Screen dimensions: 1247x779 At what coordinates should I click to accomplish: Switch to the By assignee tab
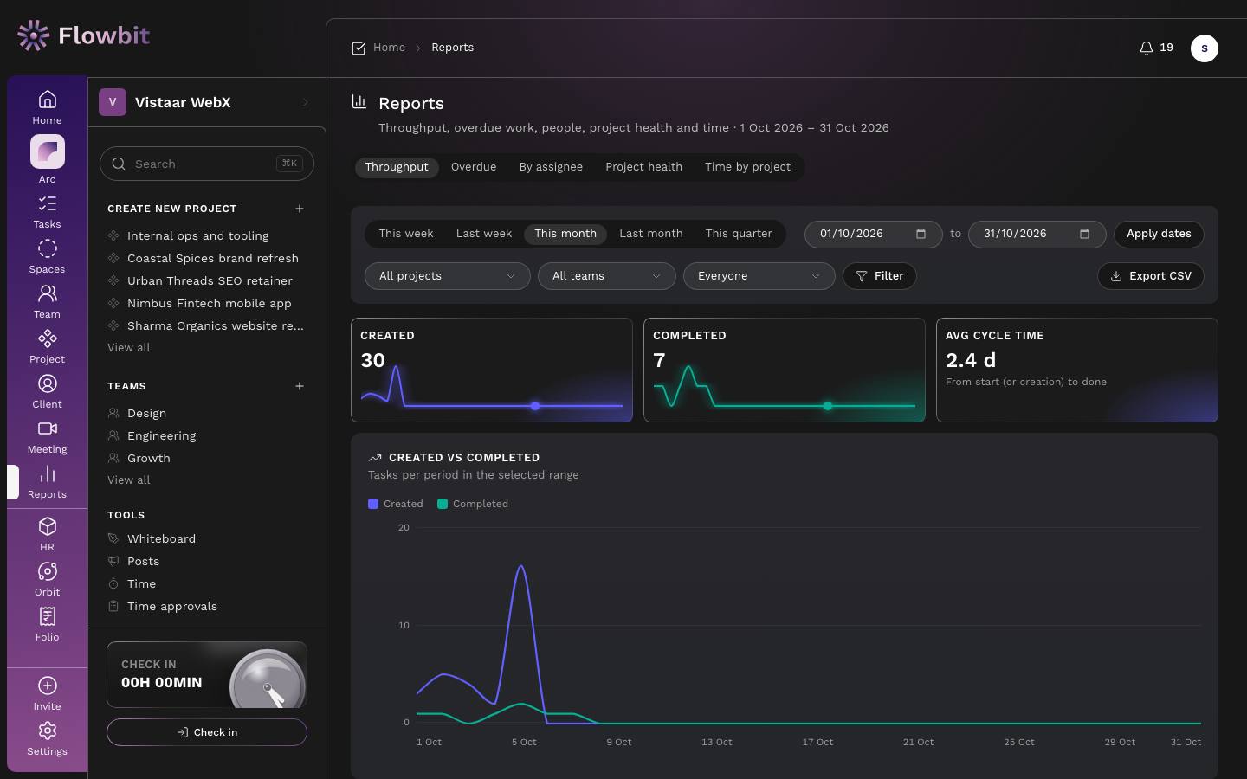[x=551, y=167]
